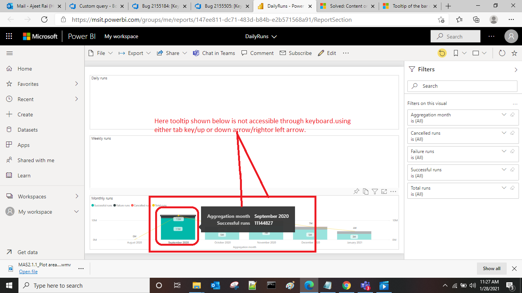Open more options on Monthly runs visual
This screenshot has width=522, height=293.
pyautogui.click(x=393, y=192)
